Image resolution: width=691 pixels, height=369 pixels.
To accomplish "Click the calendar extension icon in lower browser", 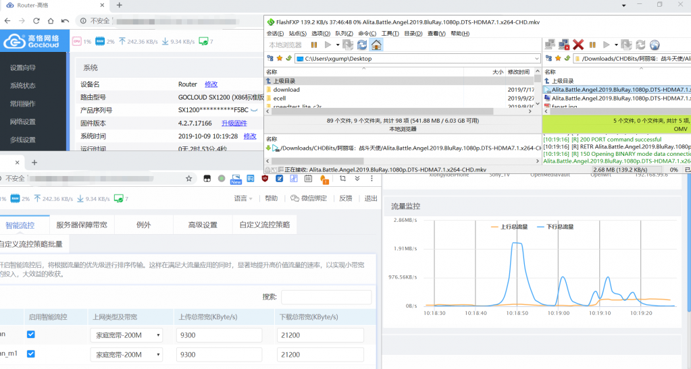I will click(x=309, y=178).
